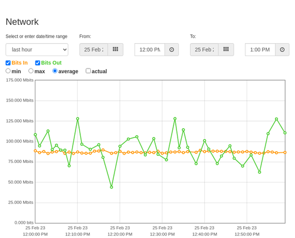Click the lowest green Bits Out data point
This screenshot has width=295, height=238.
pyautogui.click(x=112, y=187)
